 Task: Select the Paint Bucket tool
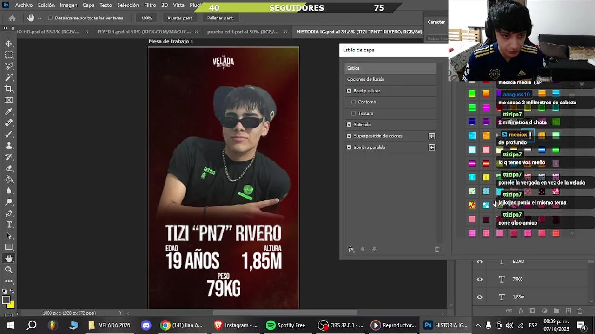coord(9,180)
